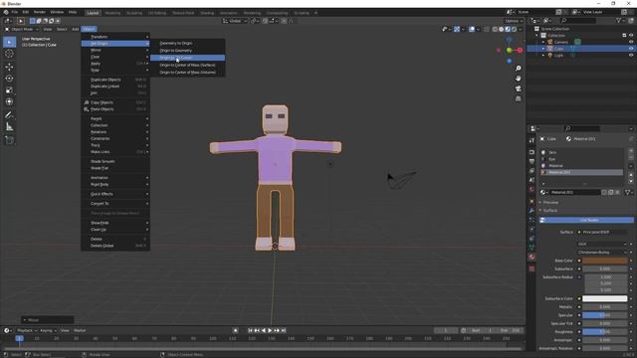Viewport: 637px width, 358px height.
Task: Open the Select menu in viewport header
Action: tap(62, 29)
